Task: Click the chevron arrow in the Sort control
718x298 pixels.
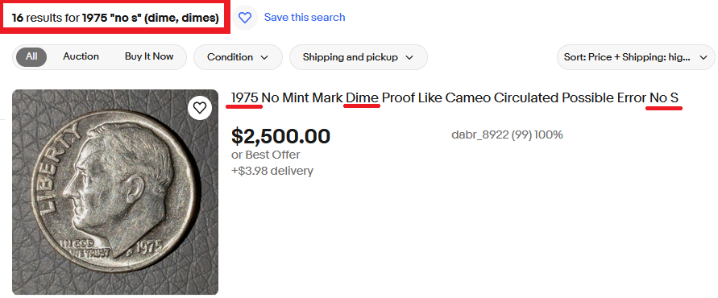Action: click(703, 58)
